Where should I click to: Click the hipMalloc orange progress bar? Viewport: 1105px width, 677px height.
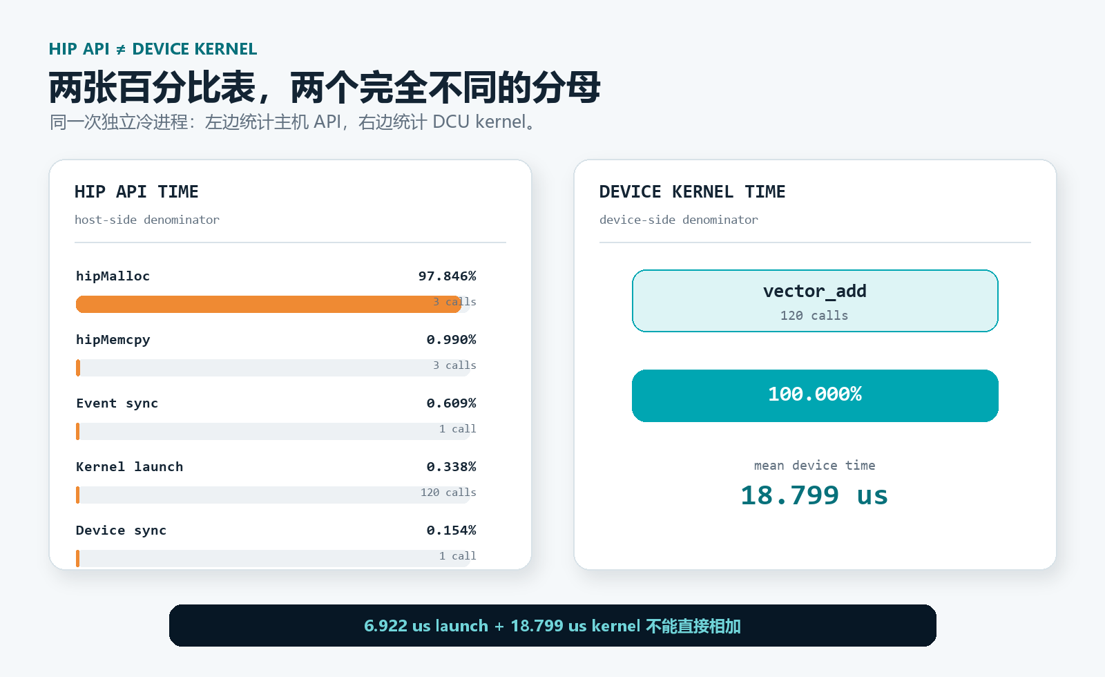269,304
